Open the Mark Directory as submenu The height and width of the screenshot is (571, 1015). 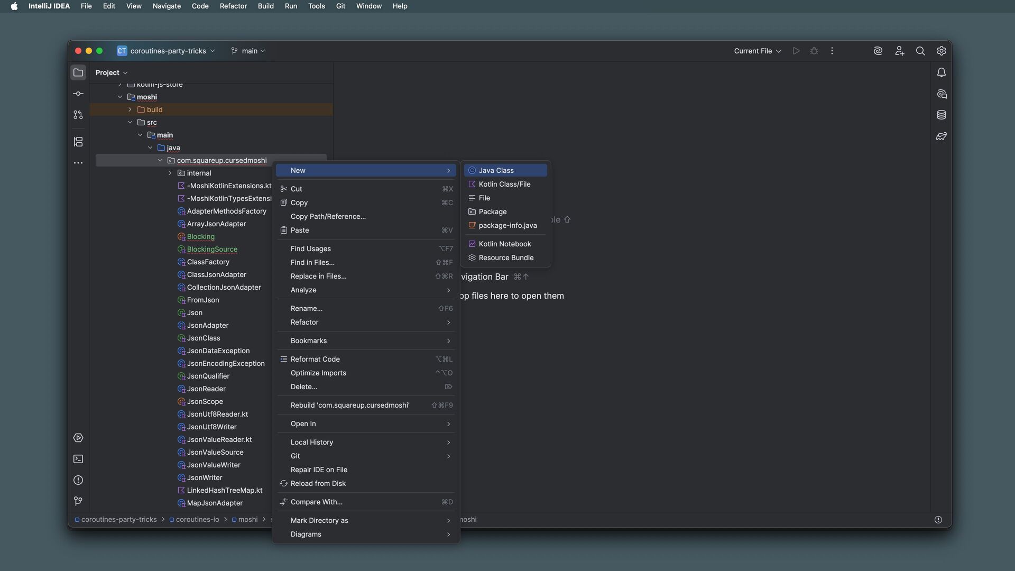click(366, 520)
